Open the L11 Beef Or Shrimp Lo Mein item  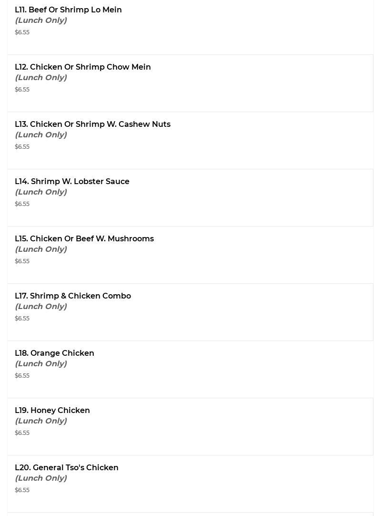coord(68,10)
